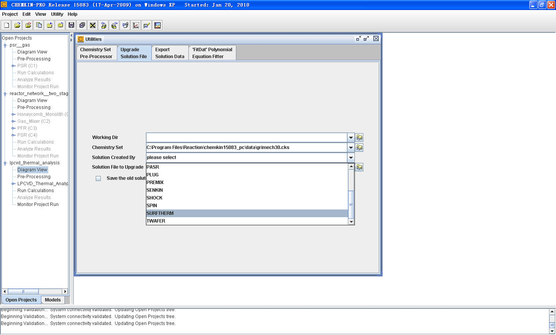Close the Utilities panel
This screenshot has width=556, height=335.
(x=376, y=39)
